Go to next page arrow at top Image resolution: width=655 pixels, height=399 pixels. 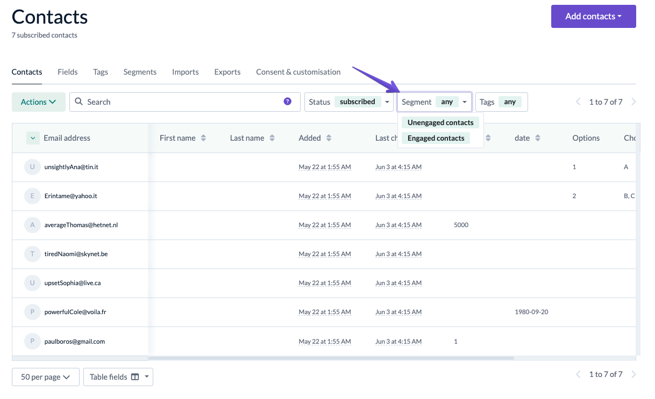[633, 101]
